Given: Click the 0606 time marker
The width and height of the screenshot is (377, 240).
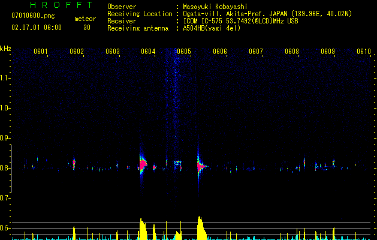Looking at the screenshot, I should (x=220, y=52).
